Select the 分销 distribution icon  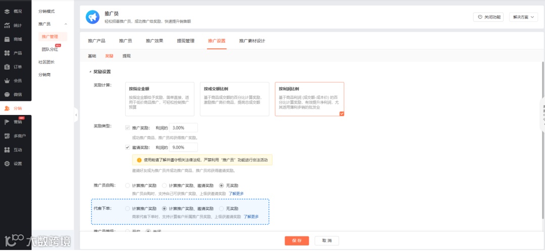(7, 108)
